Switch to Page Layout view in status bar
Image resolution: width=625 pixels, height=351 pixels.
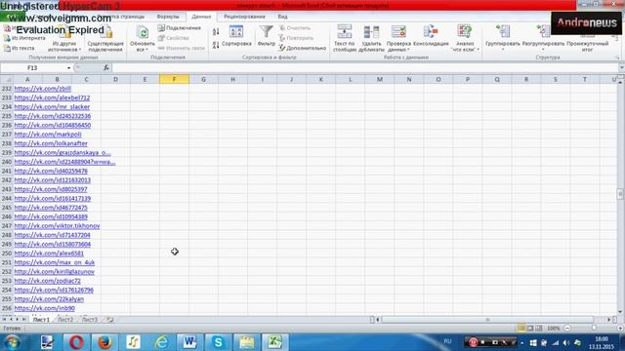[x=529, y=329]
